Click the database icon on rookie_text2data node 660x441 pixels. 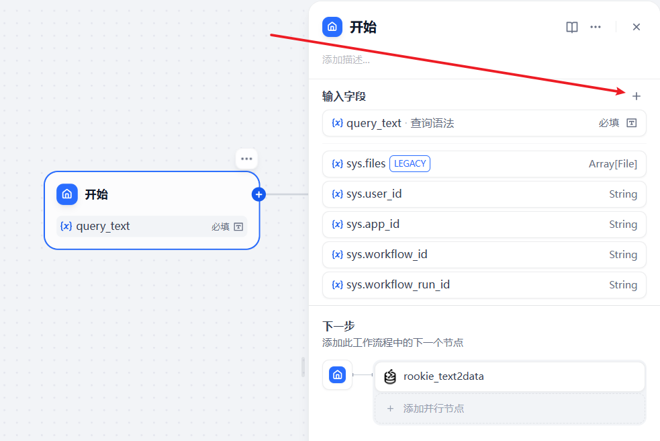[x=391, y=376]
